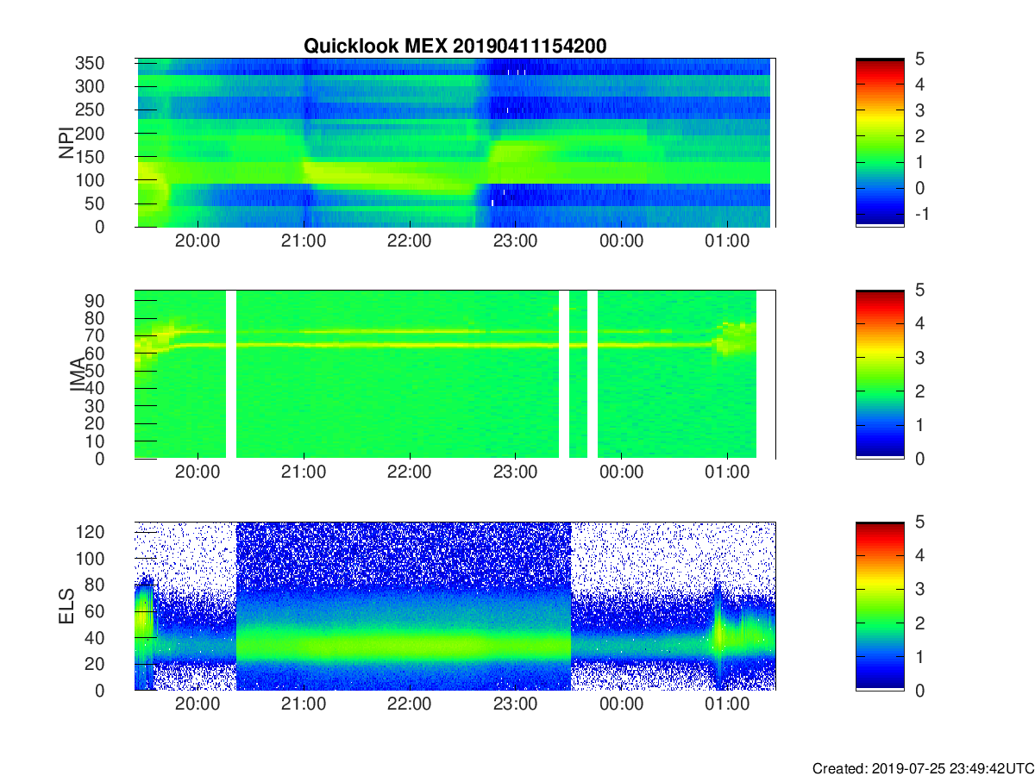Click the '21:00' time label under the NPI panel
Viewport: 1035px width, 776px height.
(x=304, y=242)
